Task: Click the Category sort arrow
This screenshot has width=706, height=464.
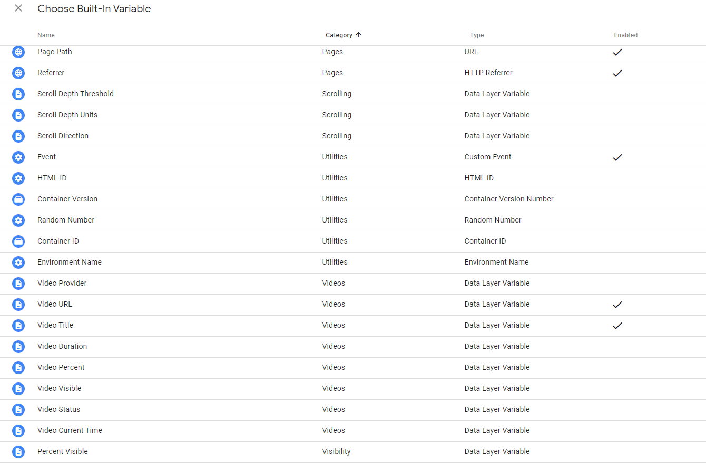Action: (359, 35)
